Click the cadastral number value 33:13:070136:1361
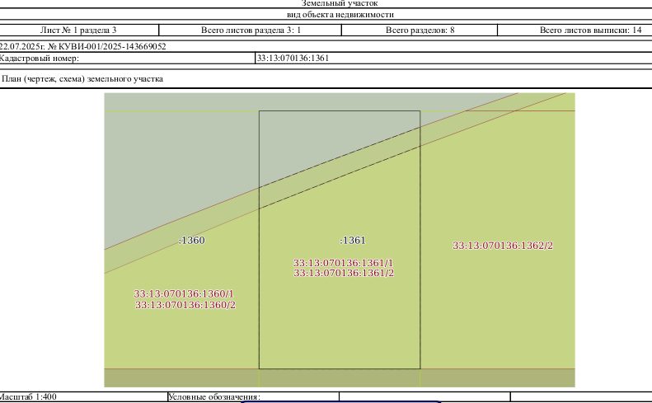652x403 pixels. [293, 59]
